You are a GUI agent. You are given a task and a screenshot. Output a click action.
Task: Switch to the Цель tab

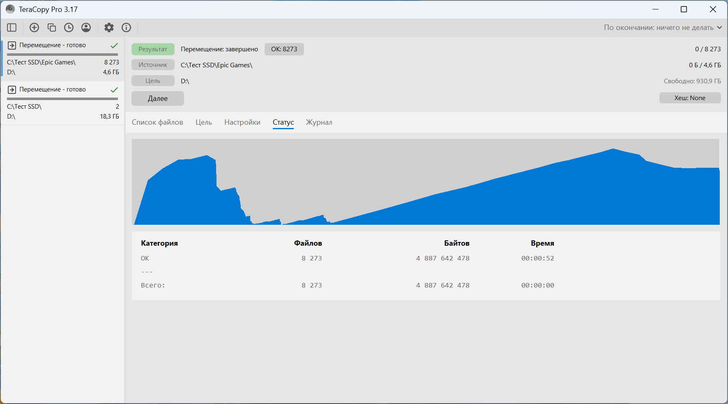click(204, 122)
